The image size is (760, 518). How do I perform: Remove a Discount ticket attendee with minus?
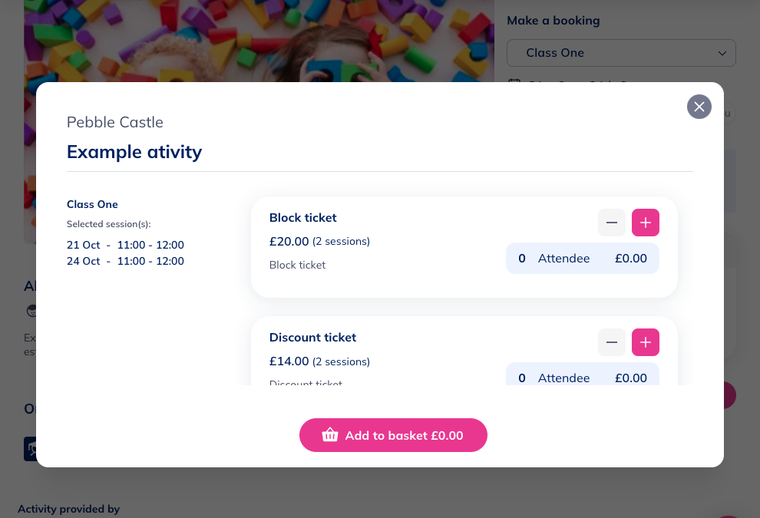point(612,342)
